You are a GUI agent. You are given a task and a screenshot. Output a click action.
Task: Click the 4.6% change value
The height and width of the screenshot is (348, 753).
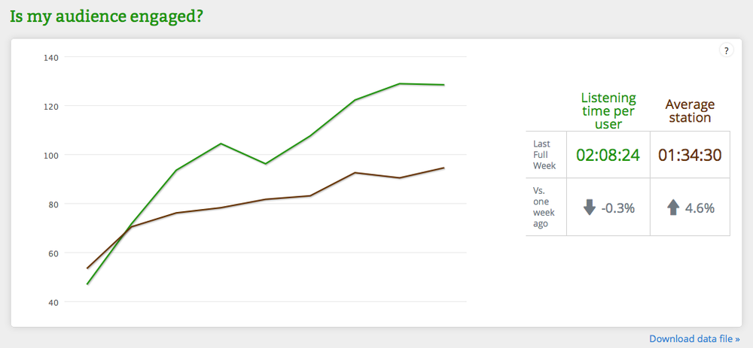700,208
